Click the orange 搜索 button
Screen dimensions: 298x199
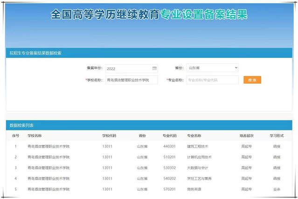pos(252,80)
